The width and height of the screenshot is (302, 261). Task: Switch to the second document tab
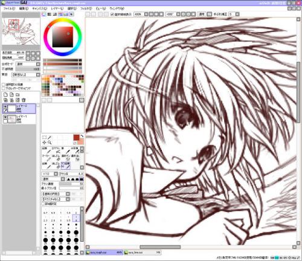point(143,252)
